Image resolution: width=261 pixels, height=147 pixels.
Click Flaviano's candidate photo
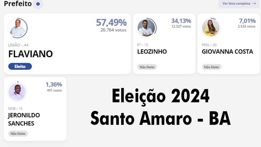click(x=17, y=28)
